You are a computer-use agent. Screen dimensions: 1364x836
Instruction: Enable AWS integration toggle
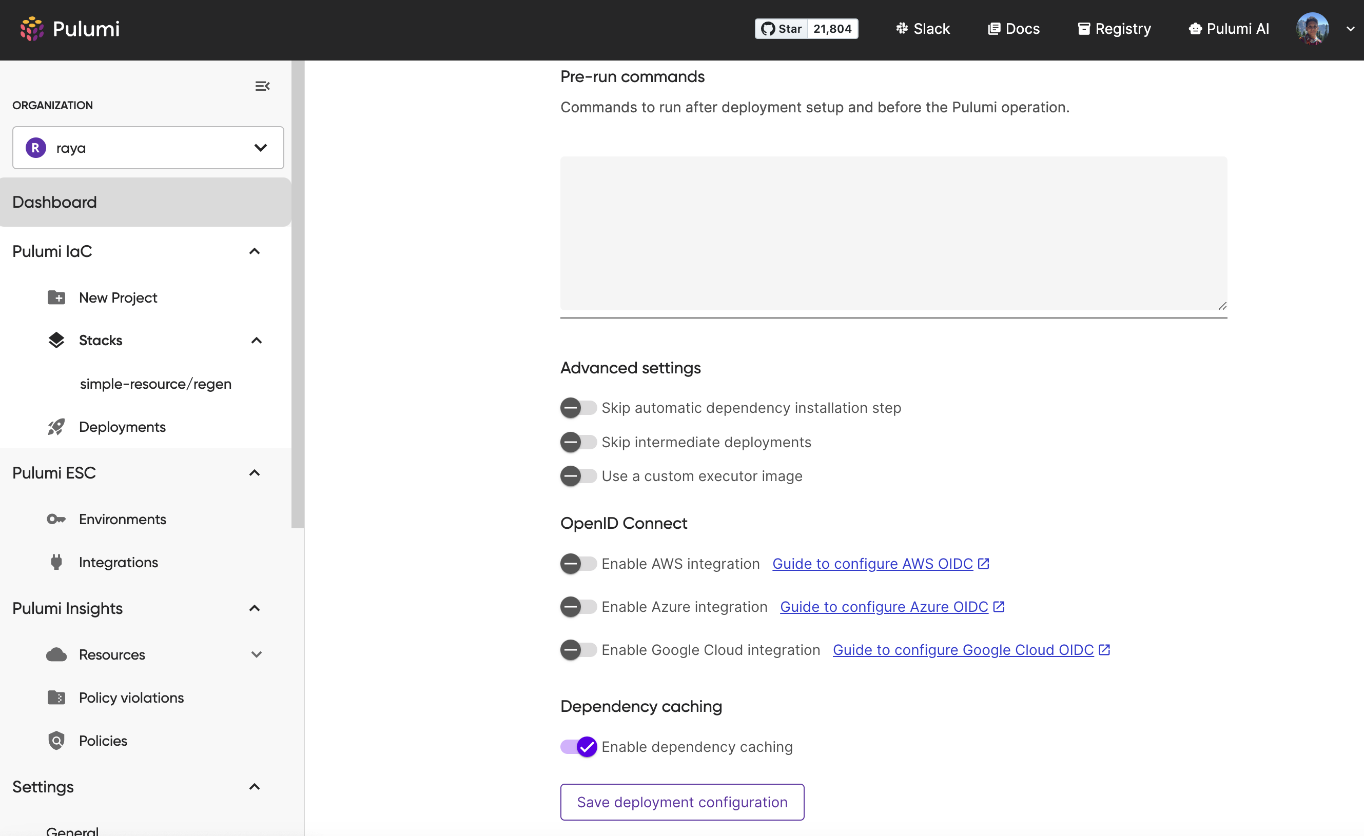578,563
